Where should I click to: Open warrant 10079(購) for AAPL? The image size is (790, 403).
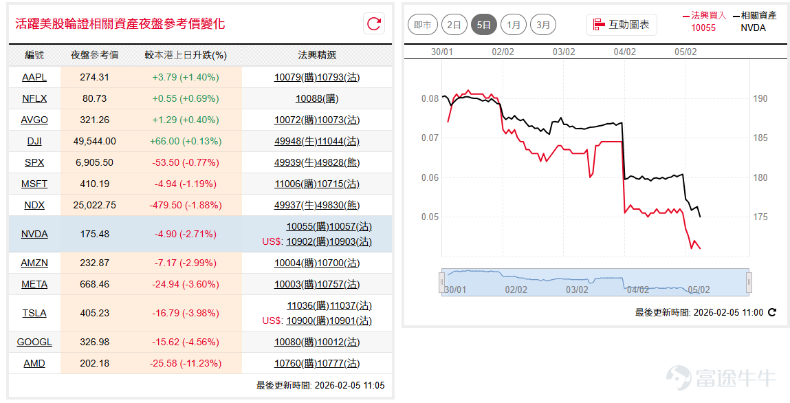(x=295, y=77)
